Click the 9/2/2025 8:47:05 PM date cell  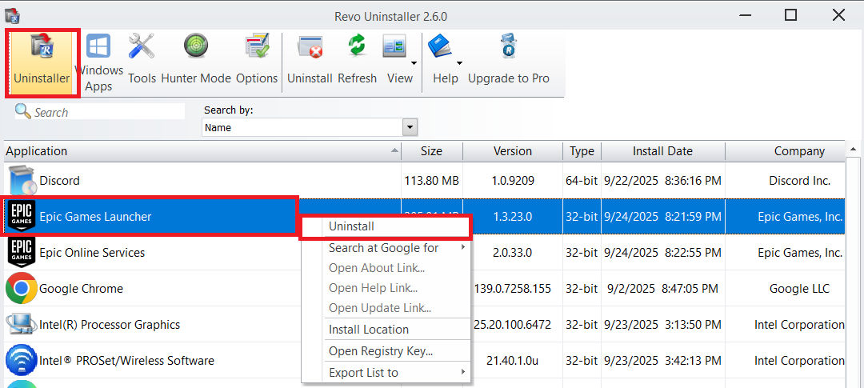pos(662,289)
